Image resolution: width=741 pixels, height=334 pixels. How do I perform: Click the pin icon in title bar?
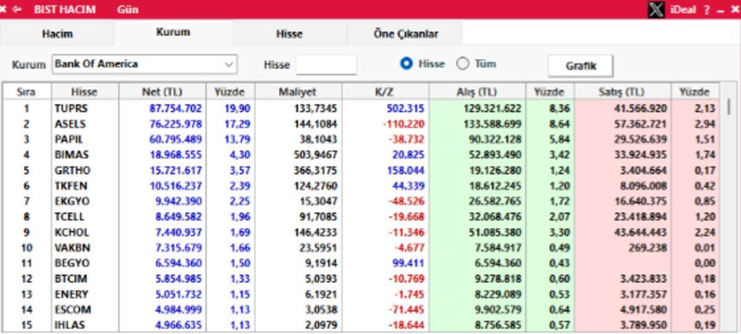click(x=17, y=10)
